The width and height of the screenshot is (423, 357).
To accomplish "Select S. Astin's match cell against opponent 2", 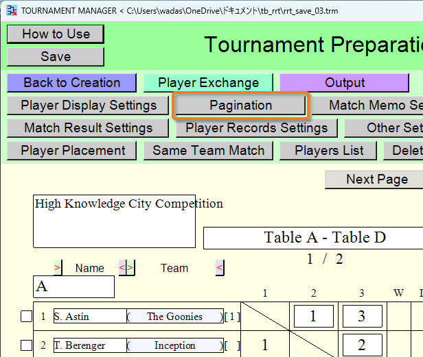I will [x=313, y=316].
